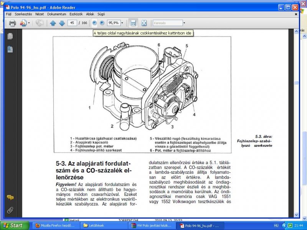Click the Start button
The height and width of the screenshot is (230, 307).
coord(14,225)
